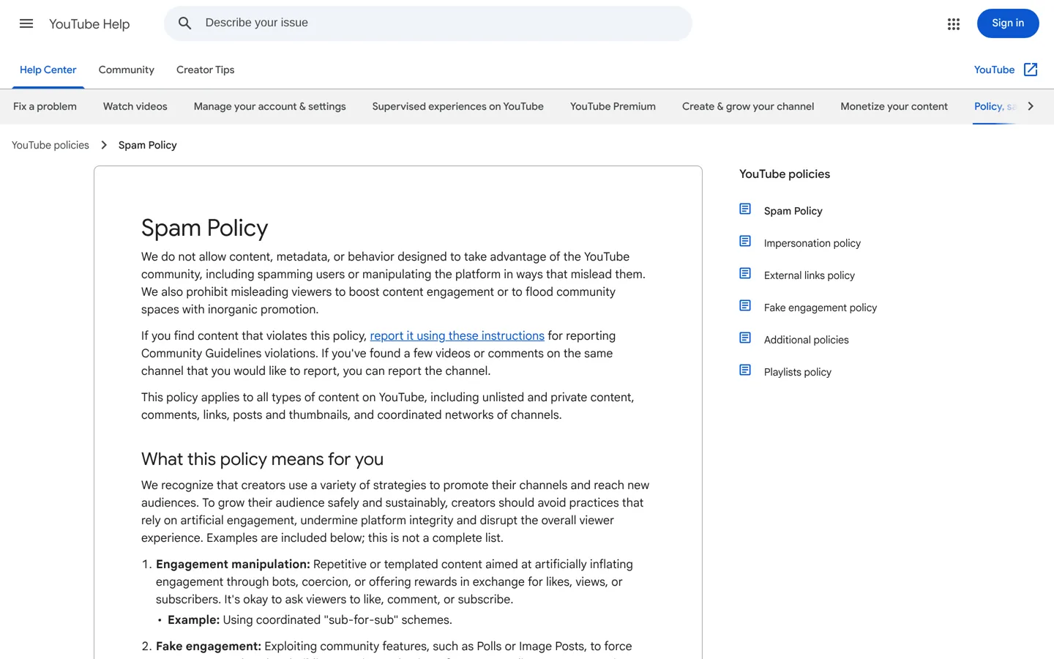Open Playlists policy in the sidebar

point(798,372)
